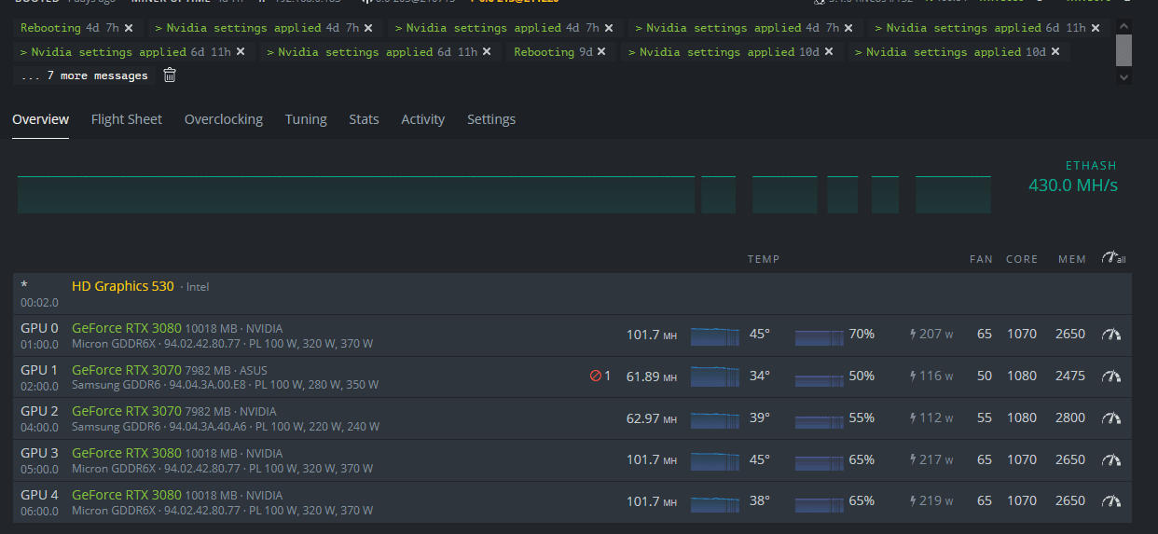Open the Settings tab
The width and height of the screenshot is (1158, 534).
tap(491, 119)
